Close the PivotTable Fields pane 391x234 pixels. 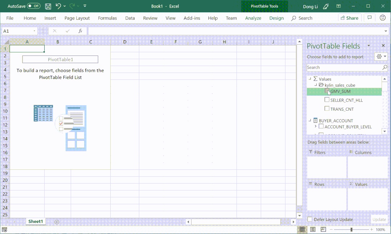click(383, 46)
